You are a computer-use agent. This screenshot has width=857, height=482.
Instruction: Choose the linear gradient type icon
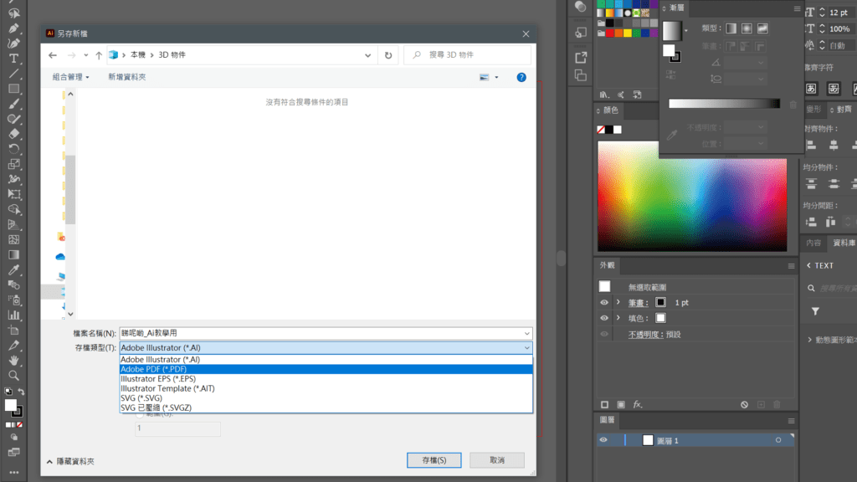point(731,28)
